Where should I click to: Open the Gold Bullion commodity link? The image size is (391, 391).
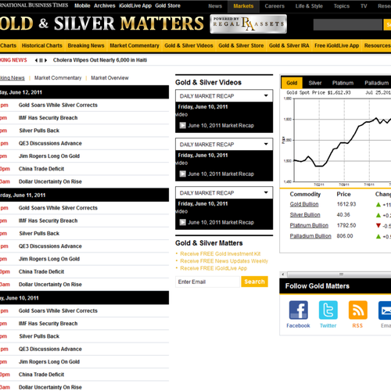click(304, 204)
